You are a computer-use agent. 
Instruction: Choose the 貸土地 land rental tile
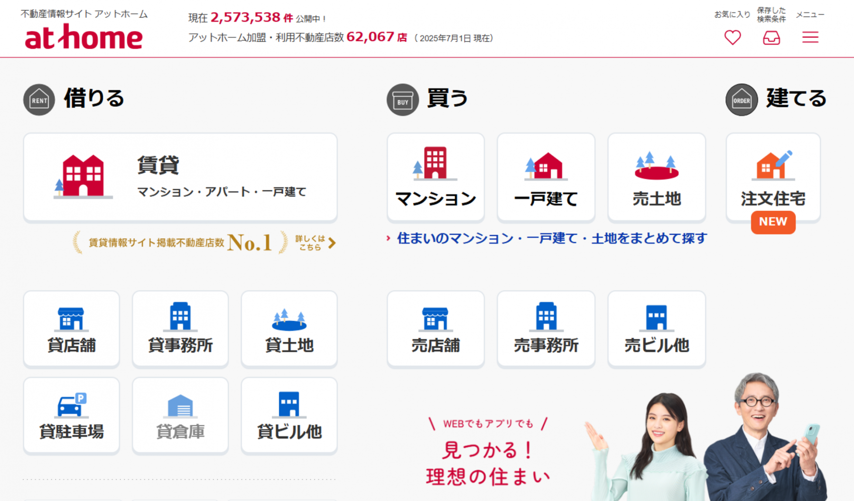pos(289,328)
